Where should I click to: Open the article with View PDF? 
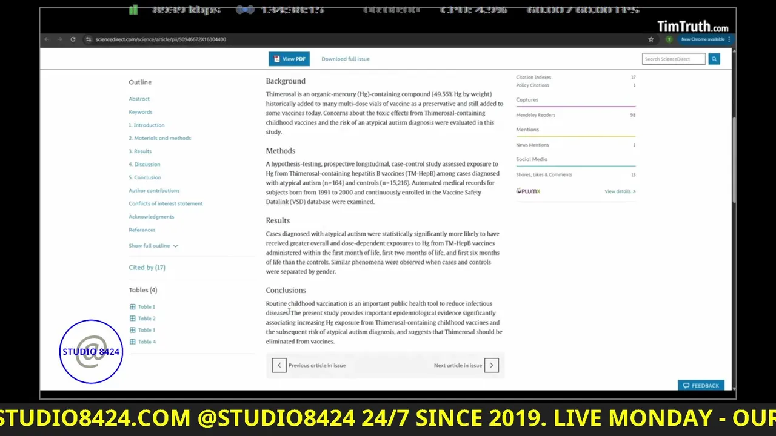pyautogui.click(x=289, y=59)
